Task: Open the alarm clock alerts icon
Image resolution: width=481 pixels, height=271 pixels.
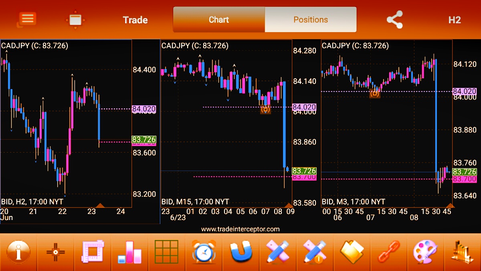Action: pos(204,253)
